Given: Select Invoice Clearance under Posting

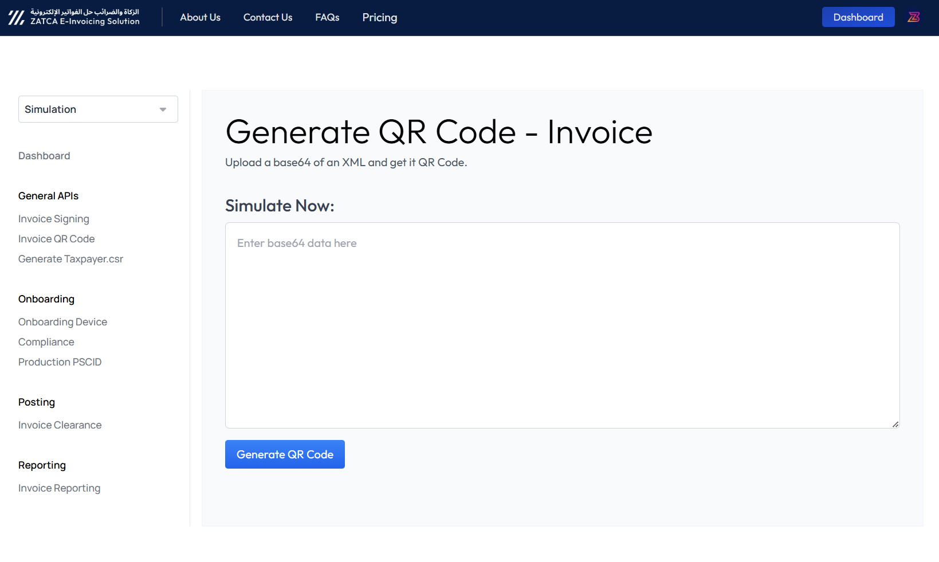Looking at the screenshot, I should click(x=60, y=425).
